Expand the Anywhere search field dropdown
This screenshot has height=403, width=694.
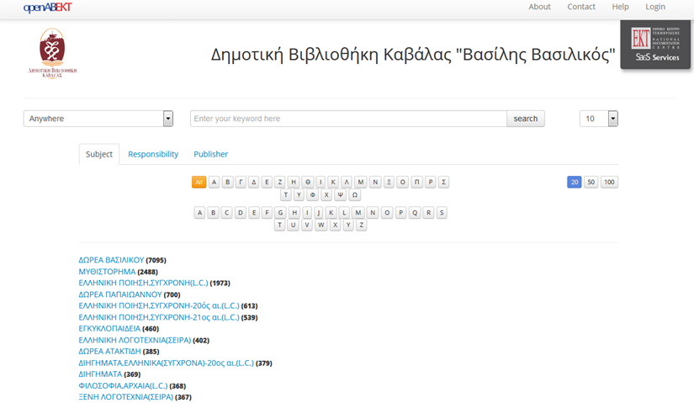98,119
